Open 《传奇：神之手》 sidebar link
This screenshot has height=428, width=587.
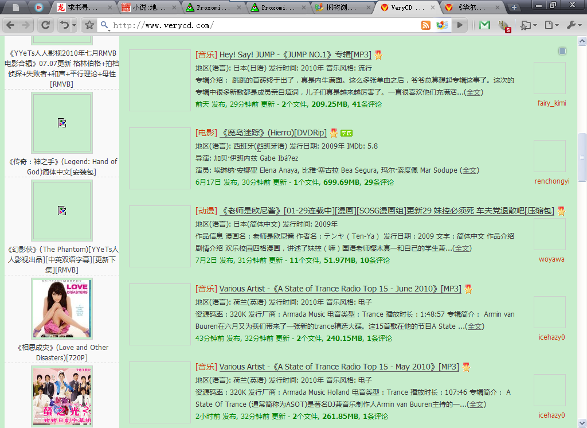tap(62, 166)
